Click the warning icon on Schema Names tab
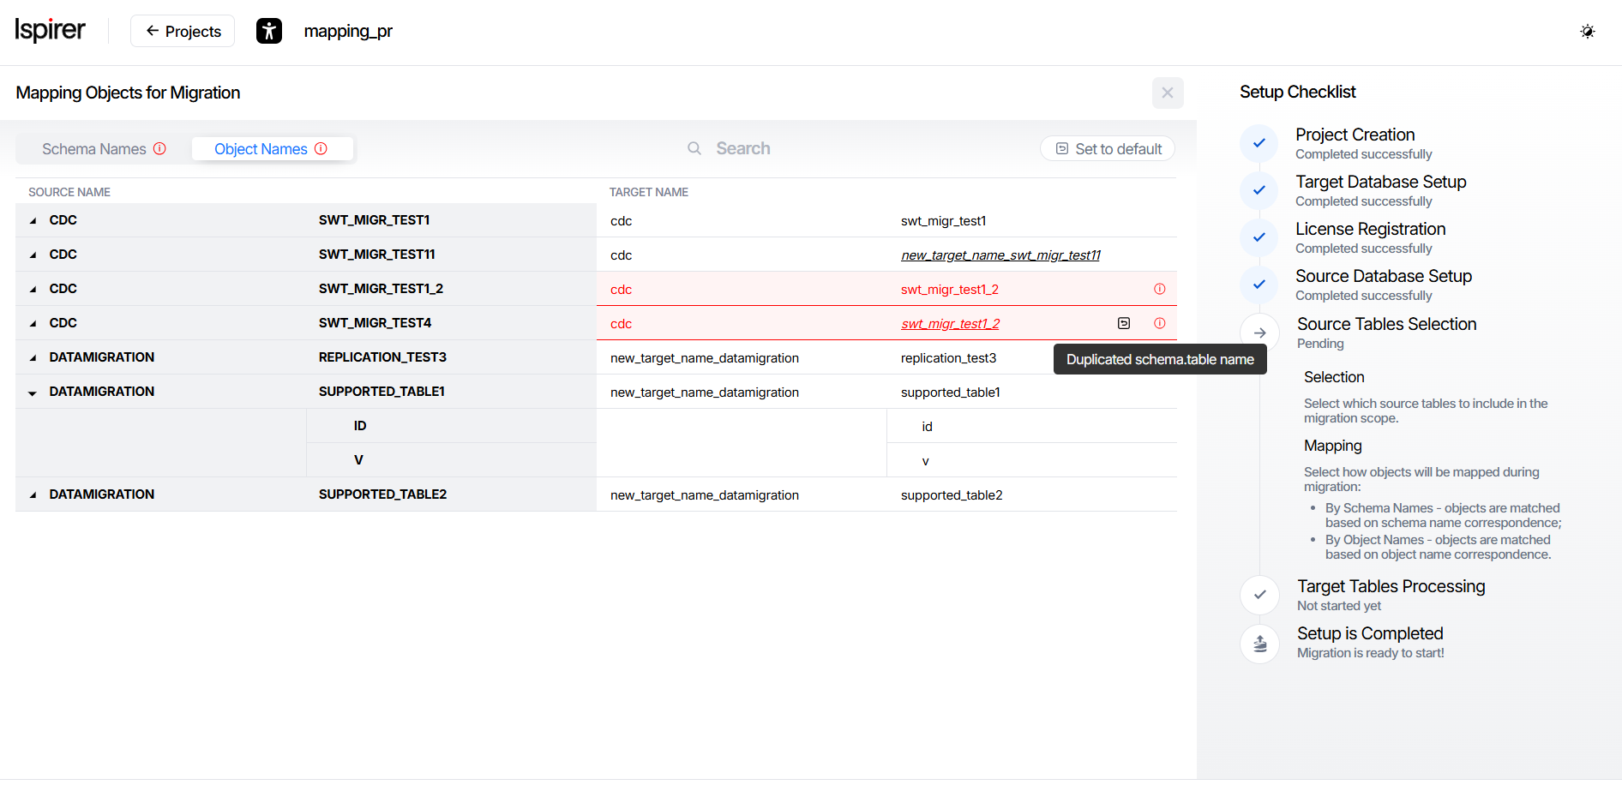The width and height of the screenshot is (1622, 785). [159, 148]
